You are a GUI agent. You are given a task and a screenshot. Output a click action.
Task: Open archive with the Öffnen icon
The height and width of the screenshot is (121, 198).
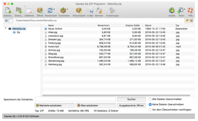[40, 11]
